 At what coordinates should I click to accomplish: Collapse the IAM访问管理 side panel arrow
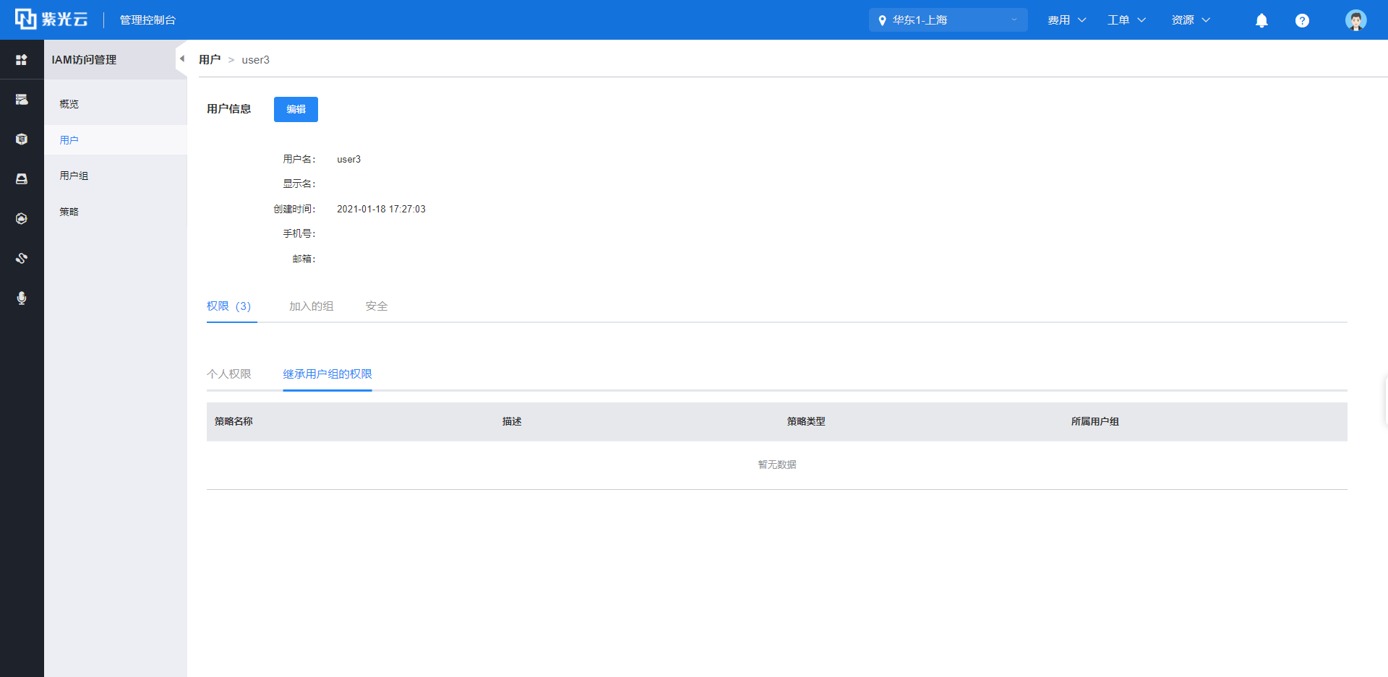pos(182,59)
